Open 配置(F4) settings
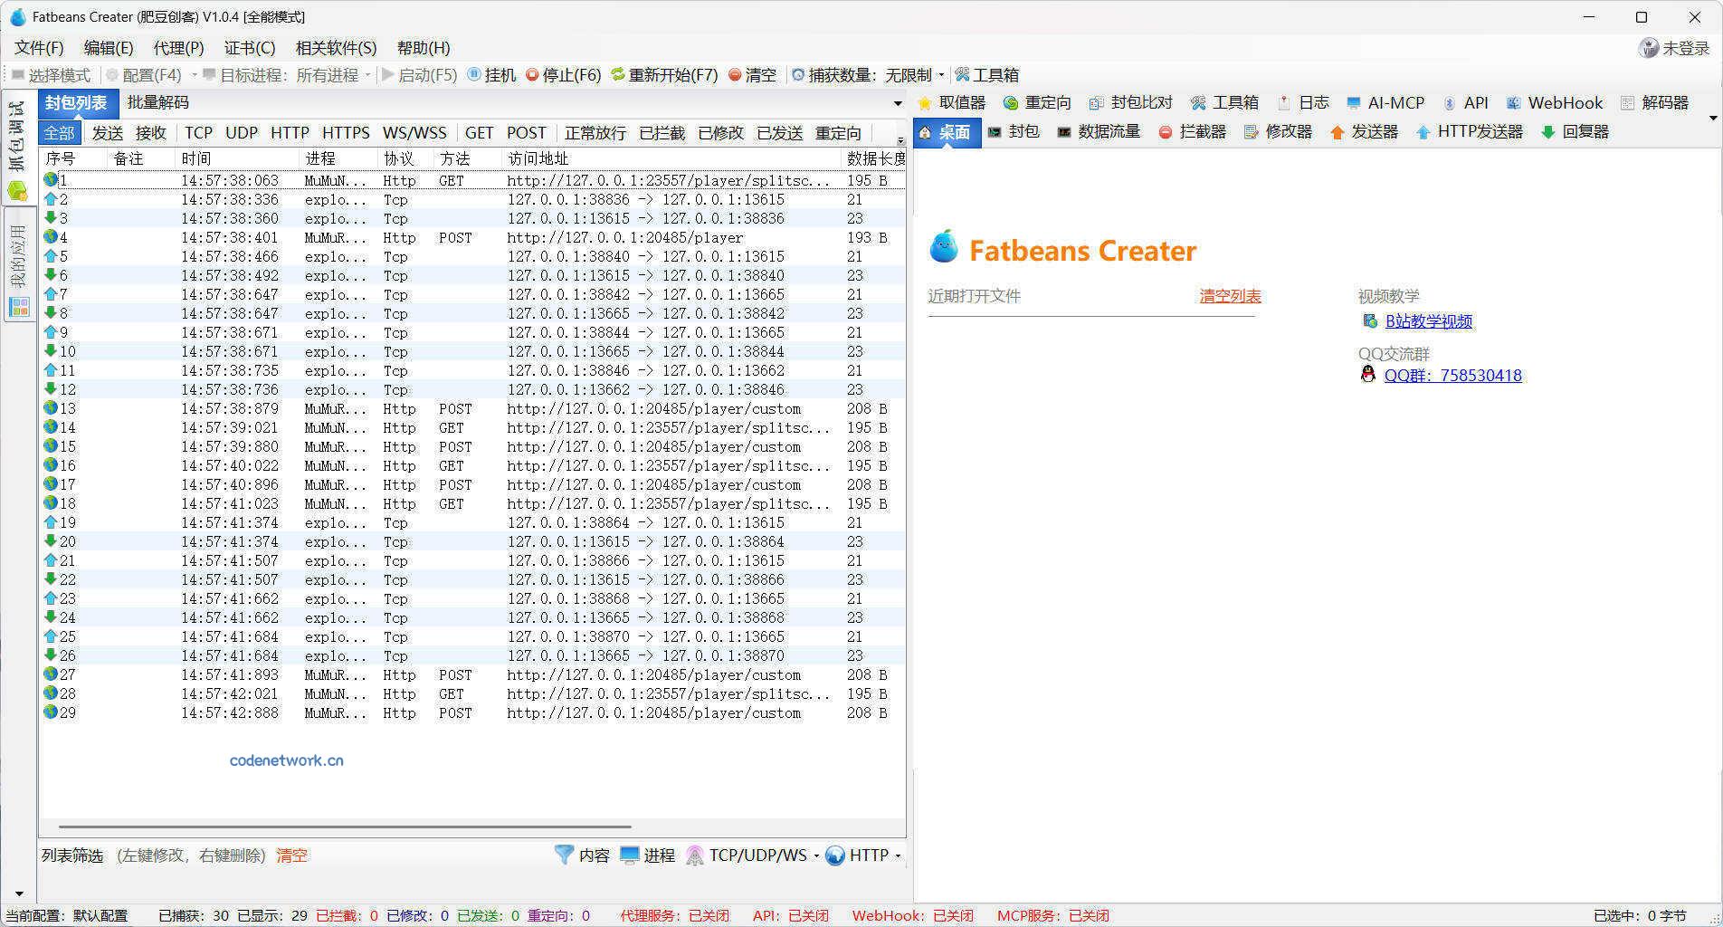The width and height of the screenshot is (1723, 927). pyautogui.click(x=144, y=75)
